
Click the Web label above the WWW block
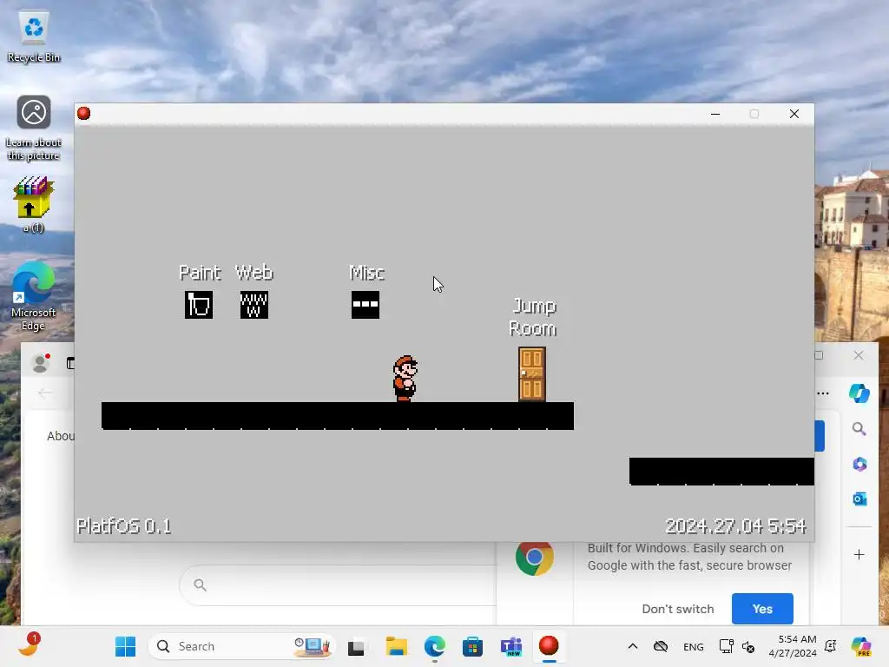[x=254, y=273]
